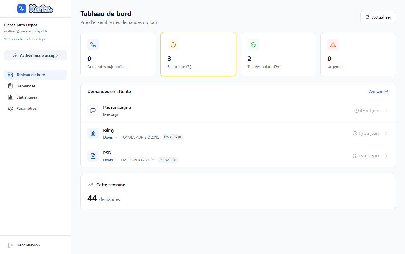Expand the Pas renseigné request chevron

pos(386,111)
